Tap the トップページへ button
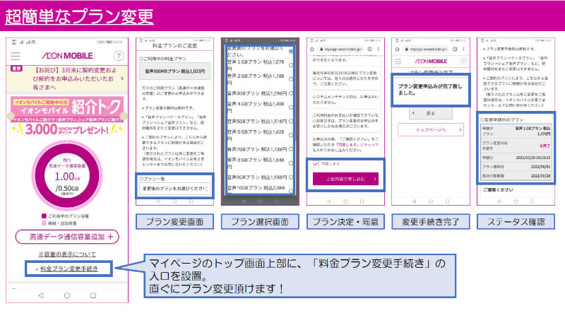The height and width of the screenshot is (318, 565). [x=431, y=130]
